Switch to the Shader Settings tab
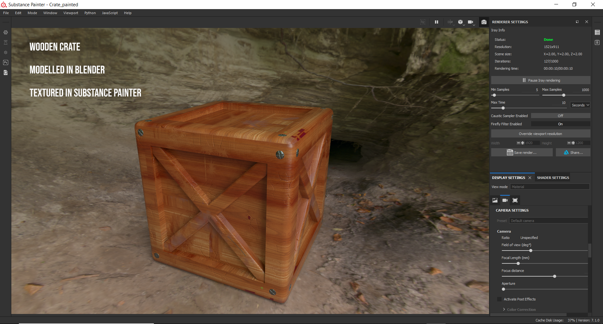The width and height of the screenshot is (603, 324). click(x=553, y=178)
